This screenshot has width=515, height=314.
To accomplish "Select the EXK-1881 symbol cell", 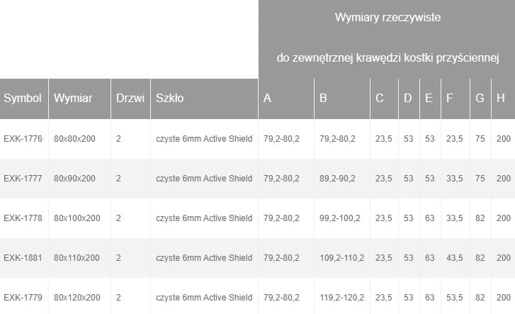I will (x=22, y=258).
